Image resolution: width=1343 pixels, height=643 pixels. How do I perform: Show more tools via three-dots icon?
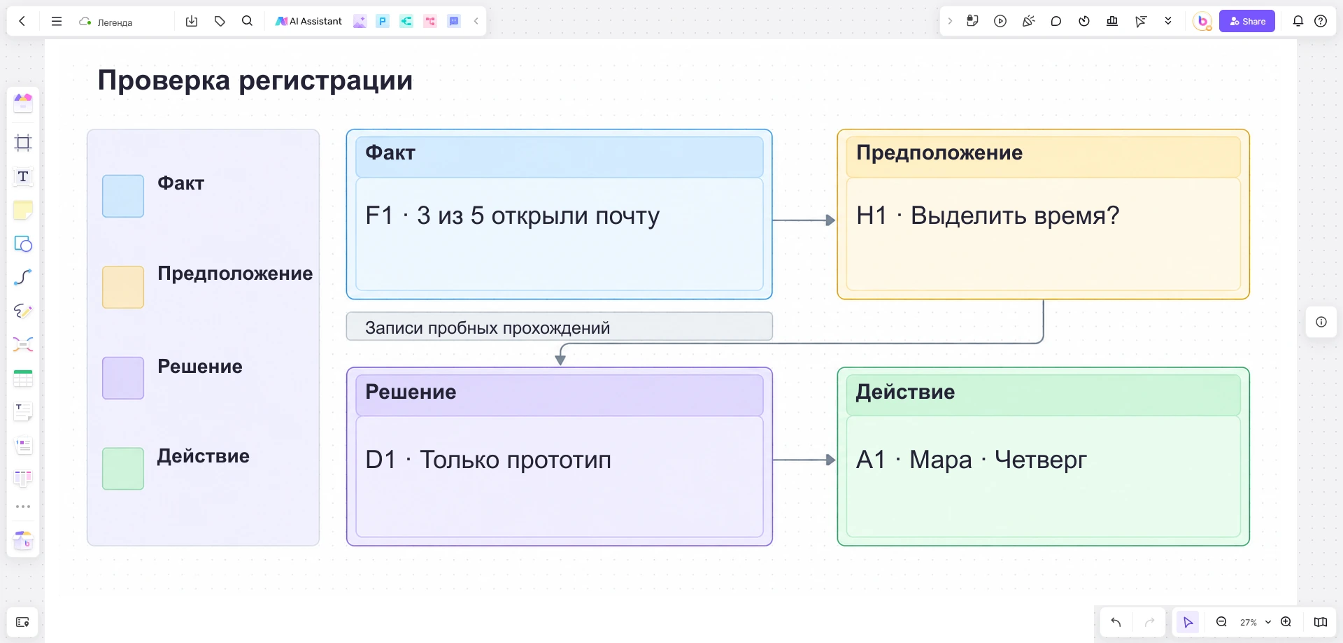[x=23, y=507]
